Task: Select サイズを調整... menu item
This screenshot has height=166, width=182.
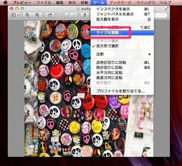Action: [x=122, y=33]
